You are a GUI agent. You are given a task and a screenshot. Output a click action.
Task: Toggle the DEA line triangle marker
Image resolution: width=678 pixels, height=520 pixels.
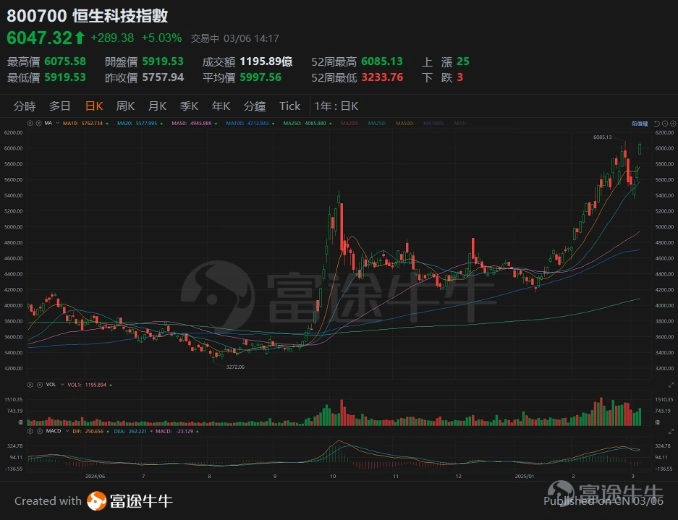point(151,431)
